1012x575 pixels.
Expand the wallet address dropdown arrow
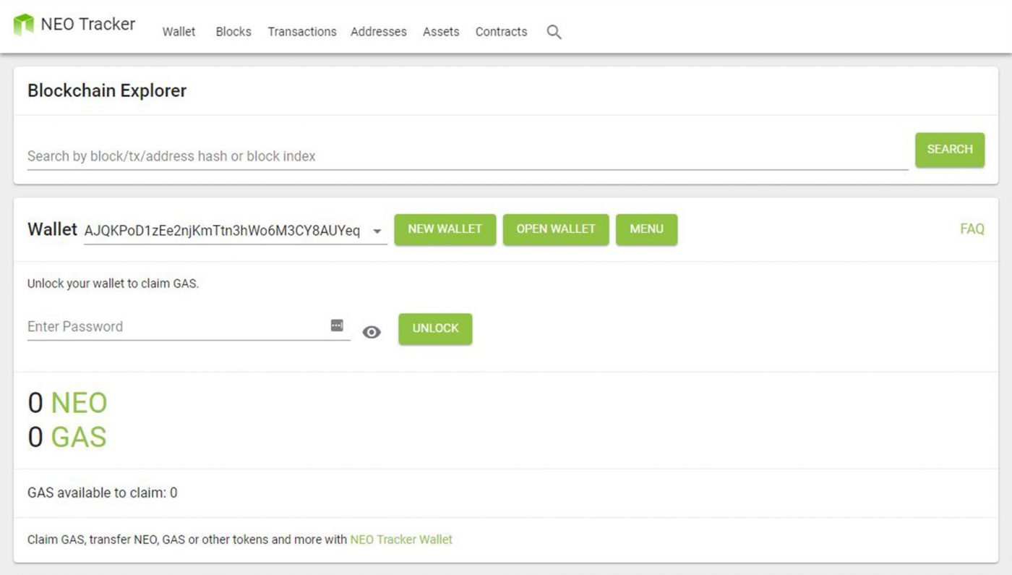tap(377, 231)
